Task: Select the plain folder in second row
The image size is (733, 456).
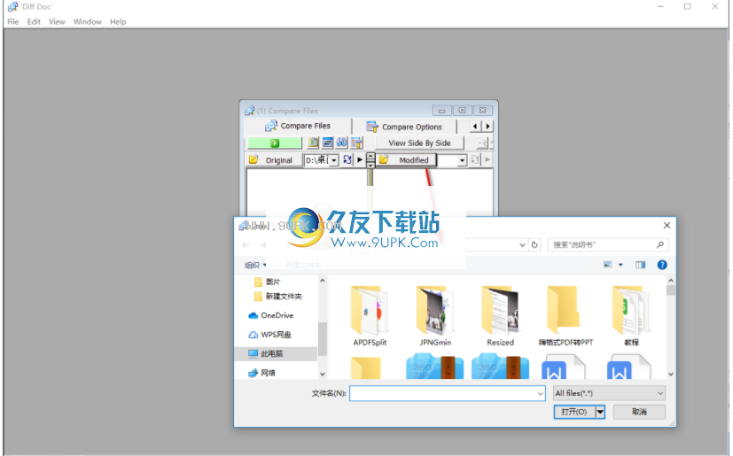Action: click(365, 367)
